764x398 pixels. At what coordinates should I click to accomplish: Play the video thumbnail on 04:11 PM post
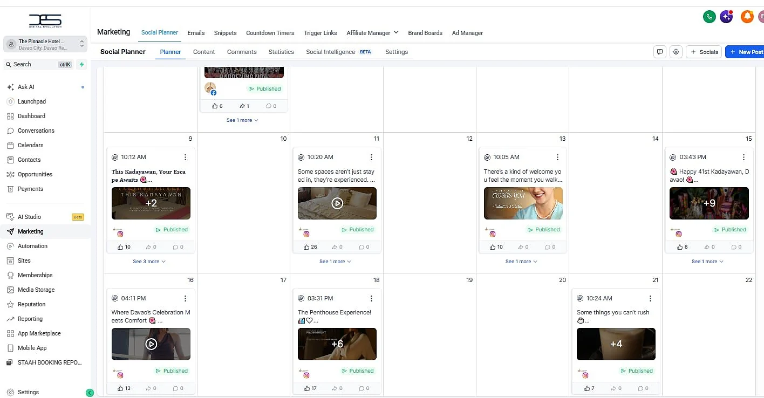(x=151, y=344)
